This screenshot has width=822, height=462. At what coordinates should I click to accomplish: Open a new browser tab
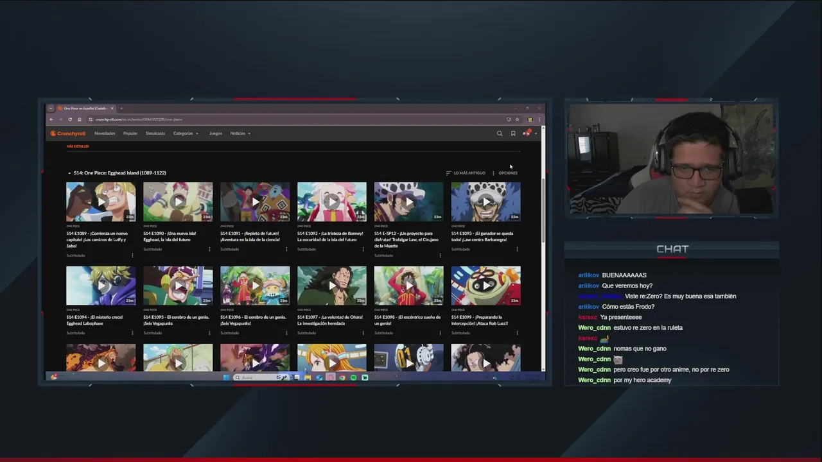point(121,108)
